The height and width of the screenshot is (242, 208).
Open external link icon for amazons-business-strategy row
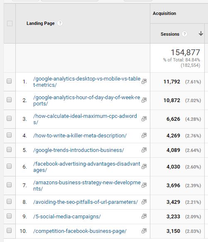pos(144,185)
